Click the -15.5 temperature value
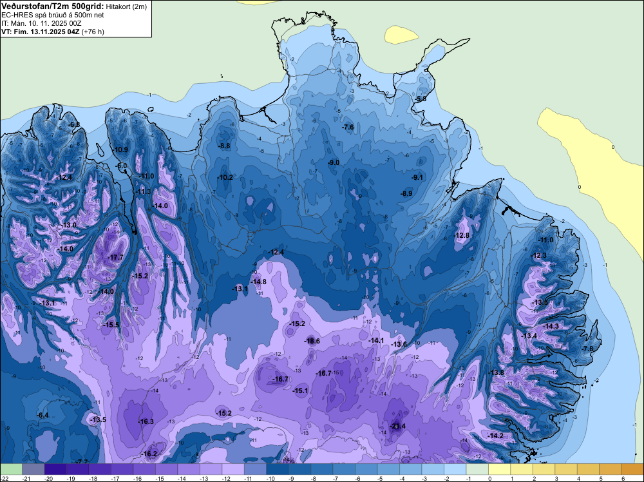This screenshot has width=644, height=482. pos(111,325)
